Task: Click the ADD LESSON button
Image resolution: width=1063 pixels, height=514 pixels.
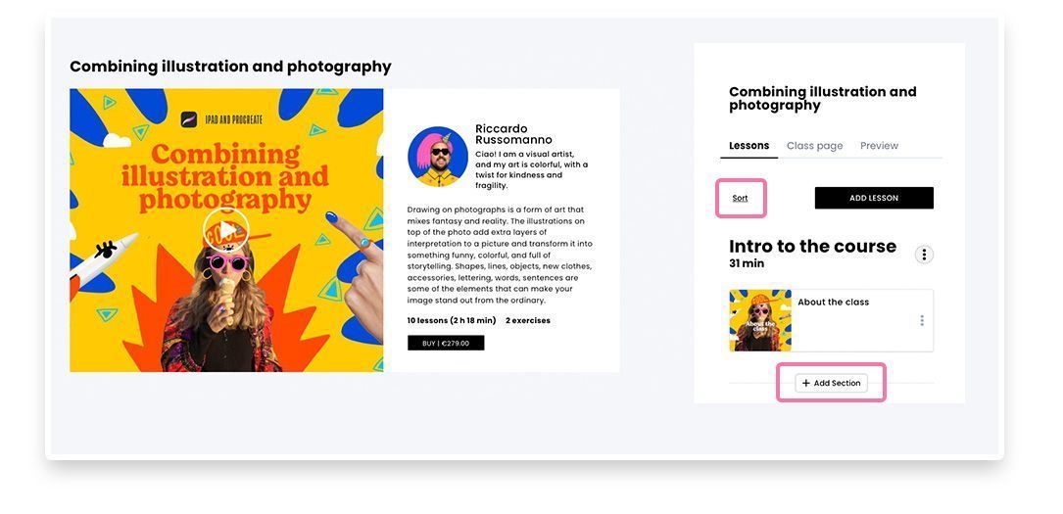Action: (874, 198)
